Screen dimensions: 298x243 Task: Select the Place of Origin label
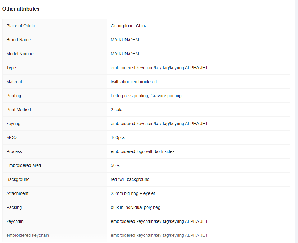[x=20, y=26]
